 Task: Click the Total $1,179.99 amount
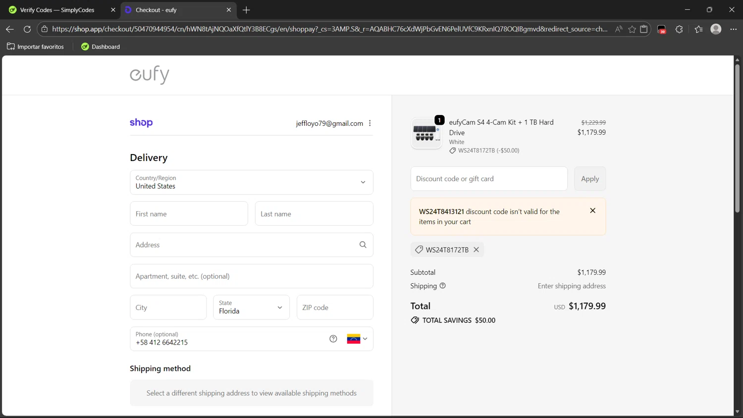587,306
